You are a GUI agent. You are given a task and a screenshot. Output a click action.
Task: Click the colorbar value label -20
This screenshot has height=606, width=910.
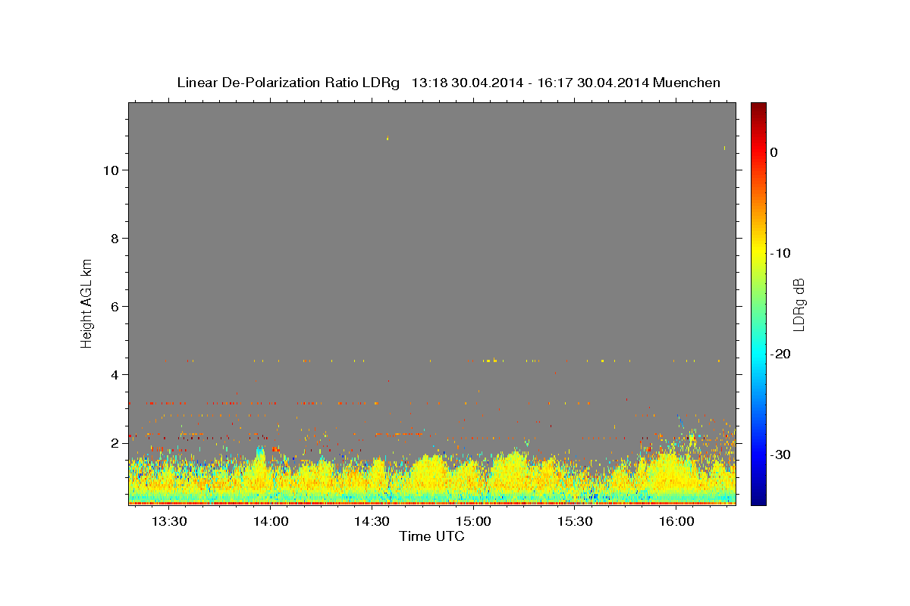[781, 354]
